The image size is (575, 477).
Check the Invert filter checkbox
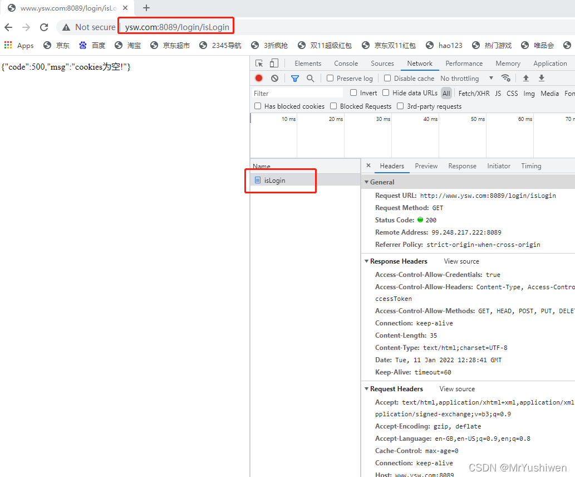coord(353,93)
